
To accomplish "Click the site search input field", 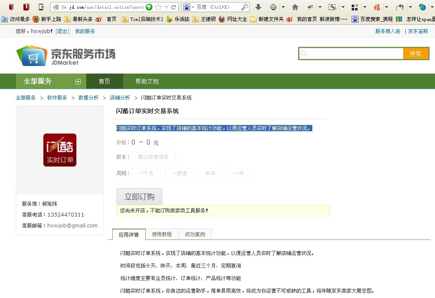I will (351, 53).
